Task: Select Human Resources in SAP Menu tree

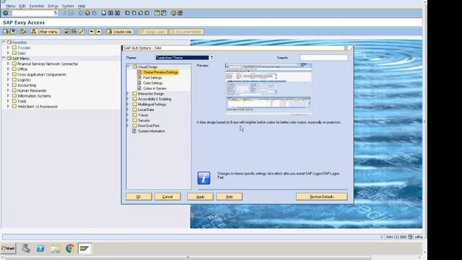Action: [32, 90]
